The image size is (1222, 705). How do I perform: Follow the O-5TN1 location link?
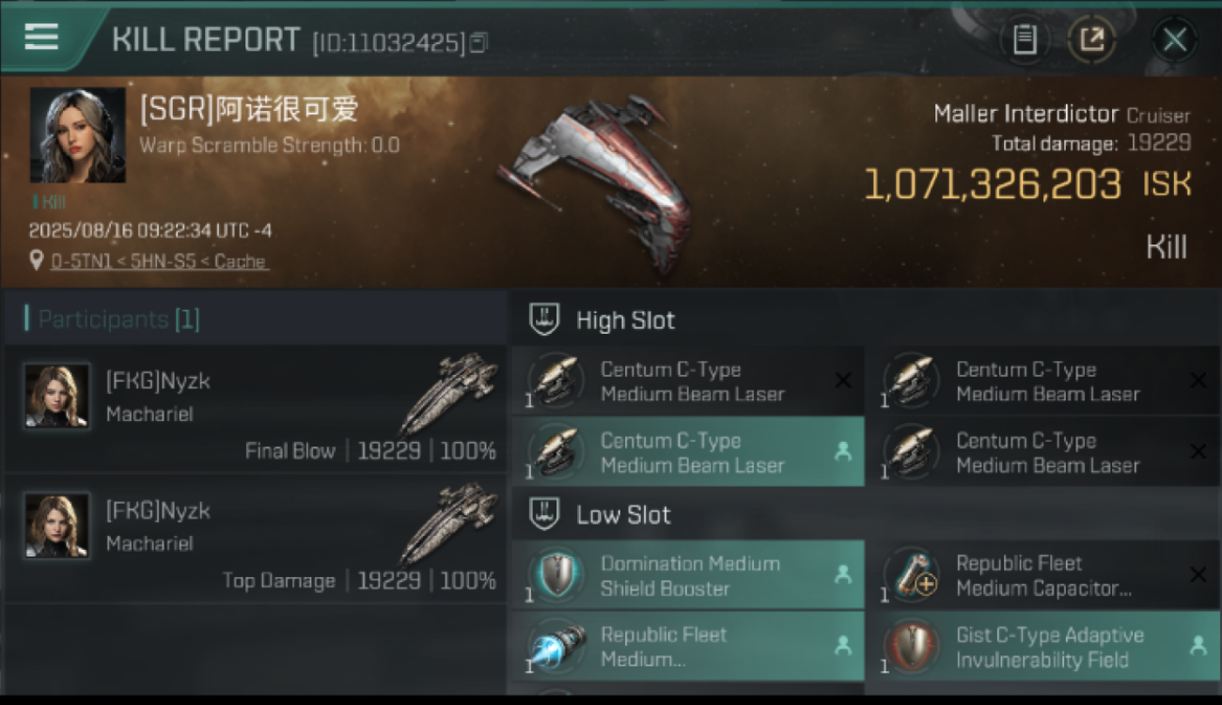click(x=158, y=261)
